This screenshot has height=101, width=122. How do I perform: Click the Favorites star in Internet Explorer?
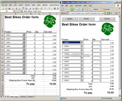pyautogui.click(x=105, y=9)
